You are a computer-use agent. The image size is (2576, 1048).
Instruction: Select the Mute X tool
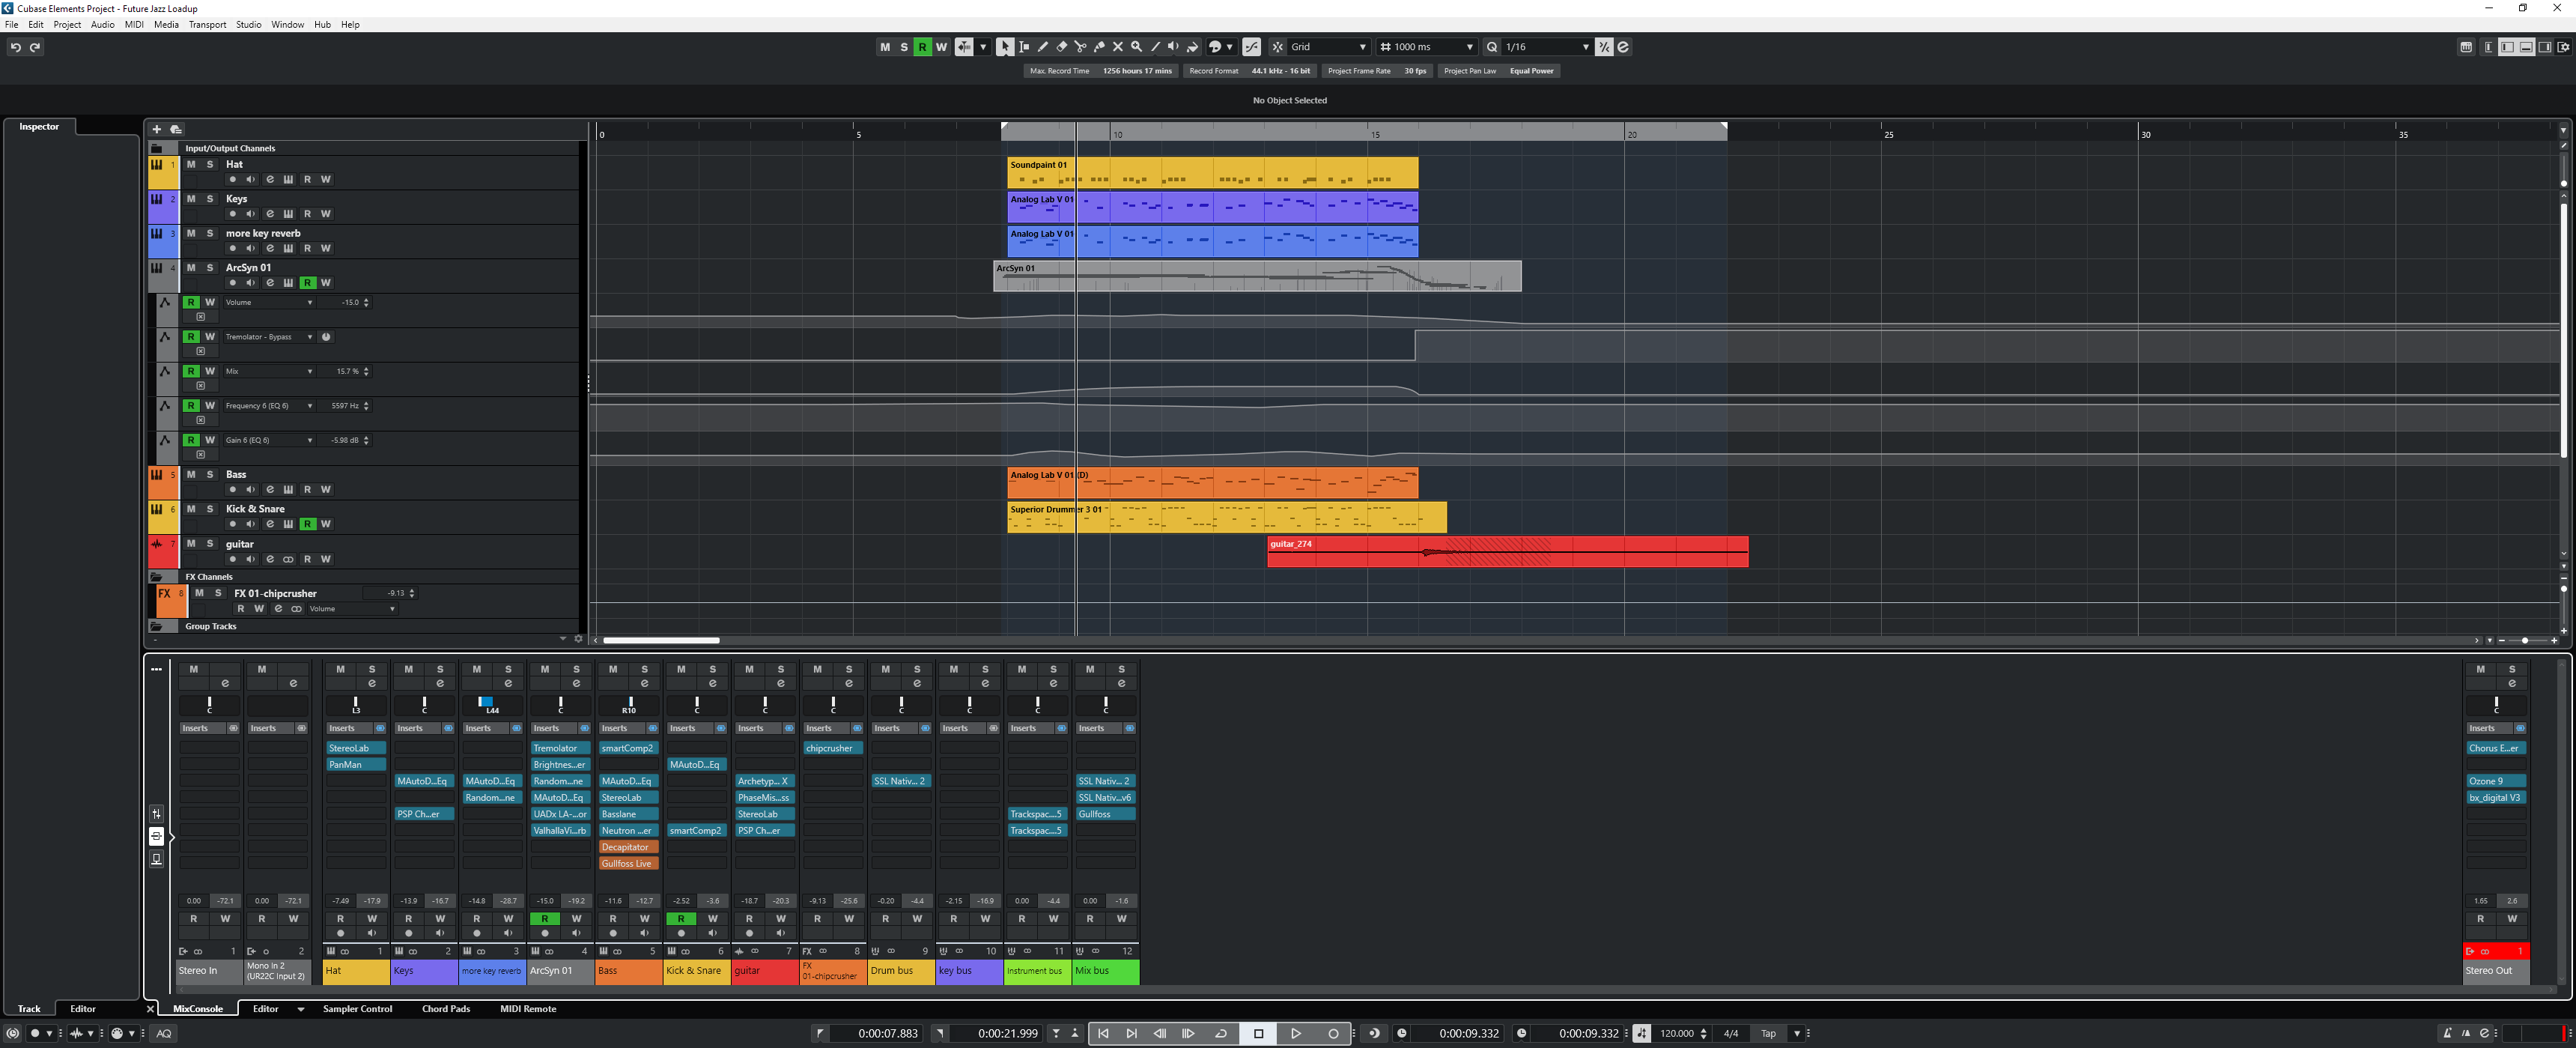(x=1118, y=47)
